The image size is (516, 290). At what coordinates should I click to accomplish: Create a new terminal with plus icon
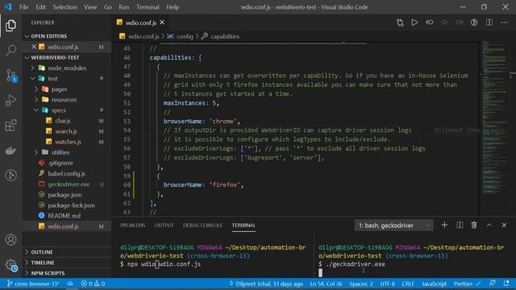(x=444, y=226)
